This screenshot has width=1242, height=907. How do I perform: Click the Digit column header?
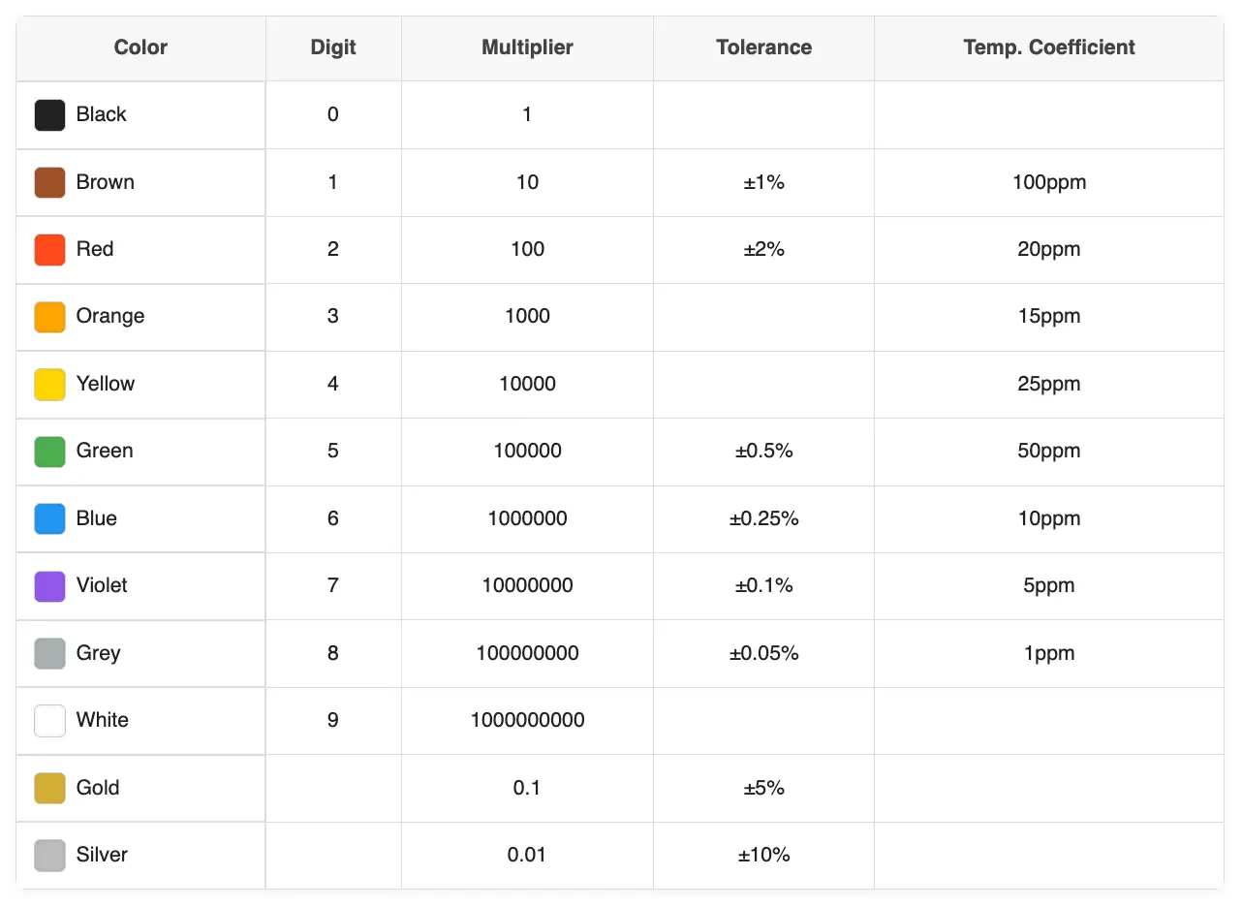pyautogui.click(x=333, y=47)
